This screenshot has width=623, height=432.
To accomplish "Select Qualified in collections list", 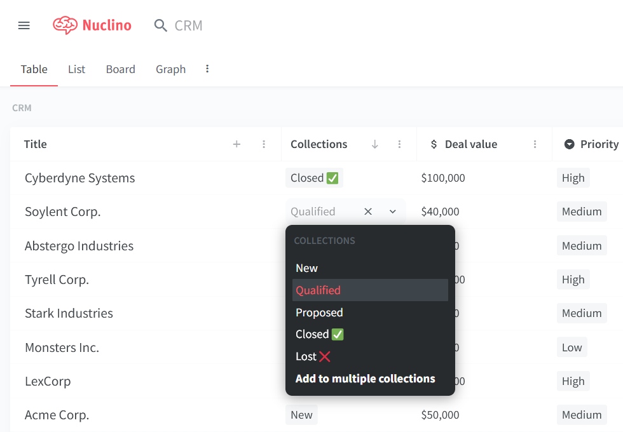I will pyautogui.click(x=370, y=290).
